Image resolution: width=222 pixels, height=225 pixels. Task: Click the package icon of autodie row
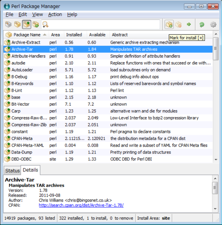[7, 63]
